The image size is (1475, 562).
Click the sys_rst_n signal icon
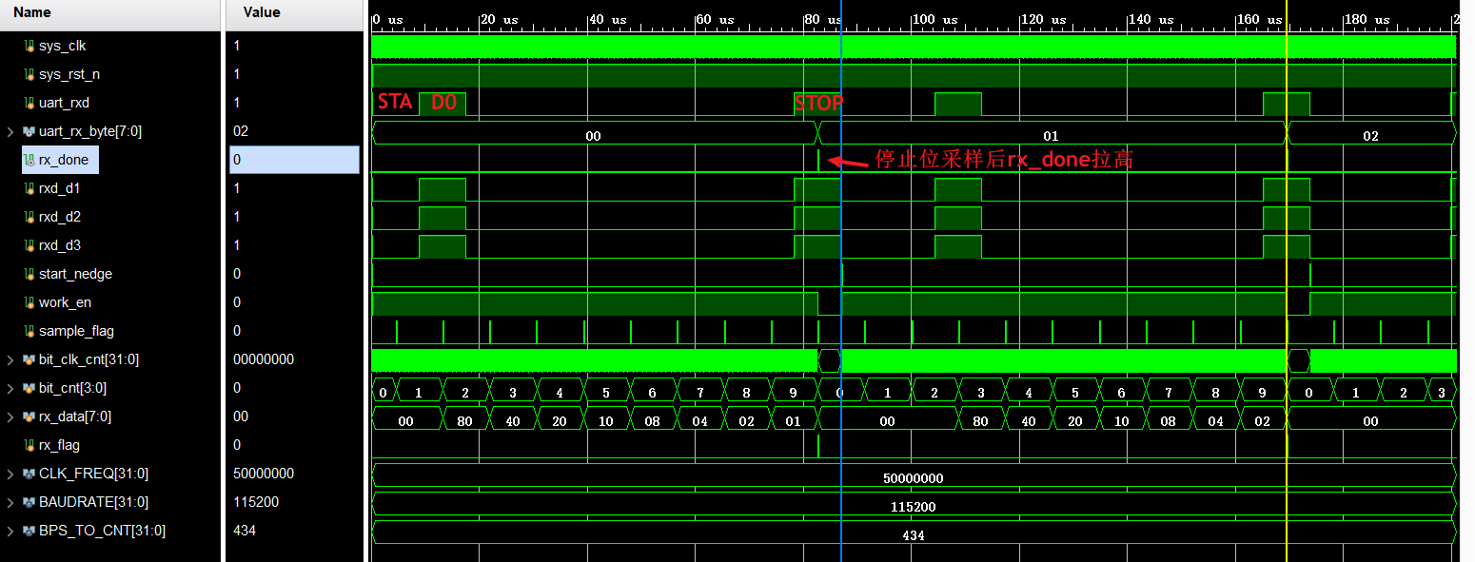29,74
